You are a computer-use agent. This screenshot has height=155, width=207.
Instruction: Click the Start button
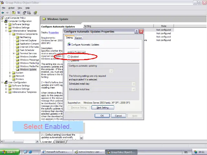9,152
